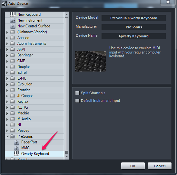The width and height of the screenshot is (177, 175).
Task: Expand the JLCooper vendor folder arrow
Action: [x=7, y=96]
